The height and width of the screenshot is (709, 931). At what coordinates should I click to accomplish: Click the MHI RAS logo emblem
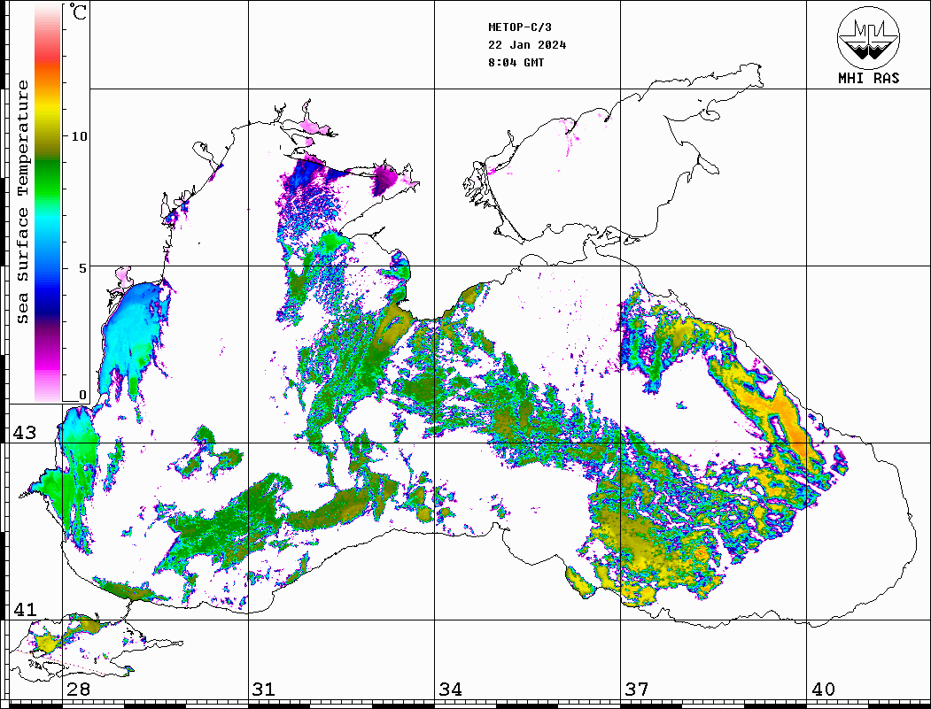point(868,37)
